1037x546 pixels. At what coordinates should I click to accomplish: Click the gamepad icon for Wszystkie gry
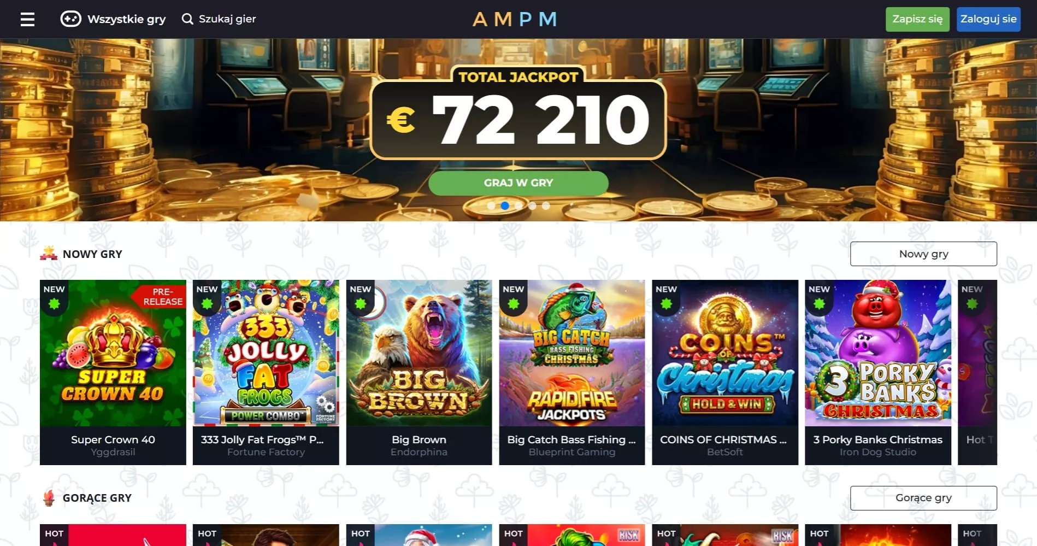[x=70, y=19]
